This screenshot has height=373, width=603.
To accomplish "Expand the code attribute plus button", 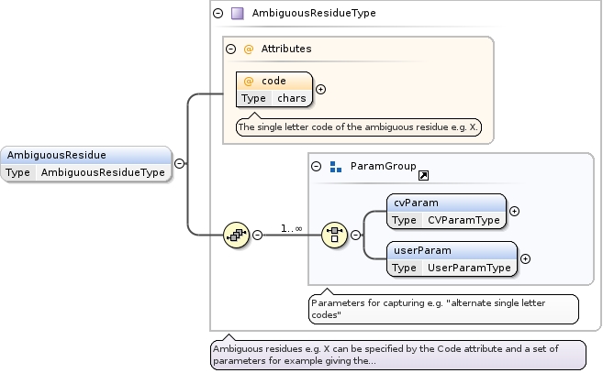I will [x=320, y=89].
